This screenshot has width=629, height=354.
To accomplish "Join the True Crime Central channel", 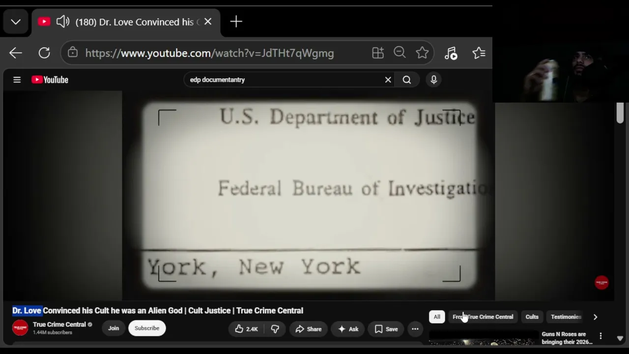I will pos(114,328).
